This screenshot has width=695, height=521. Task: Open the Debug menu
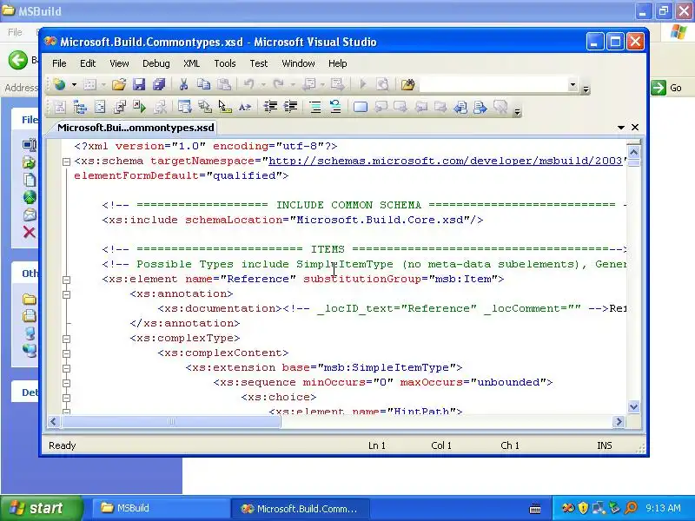[156, 63]
